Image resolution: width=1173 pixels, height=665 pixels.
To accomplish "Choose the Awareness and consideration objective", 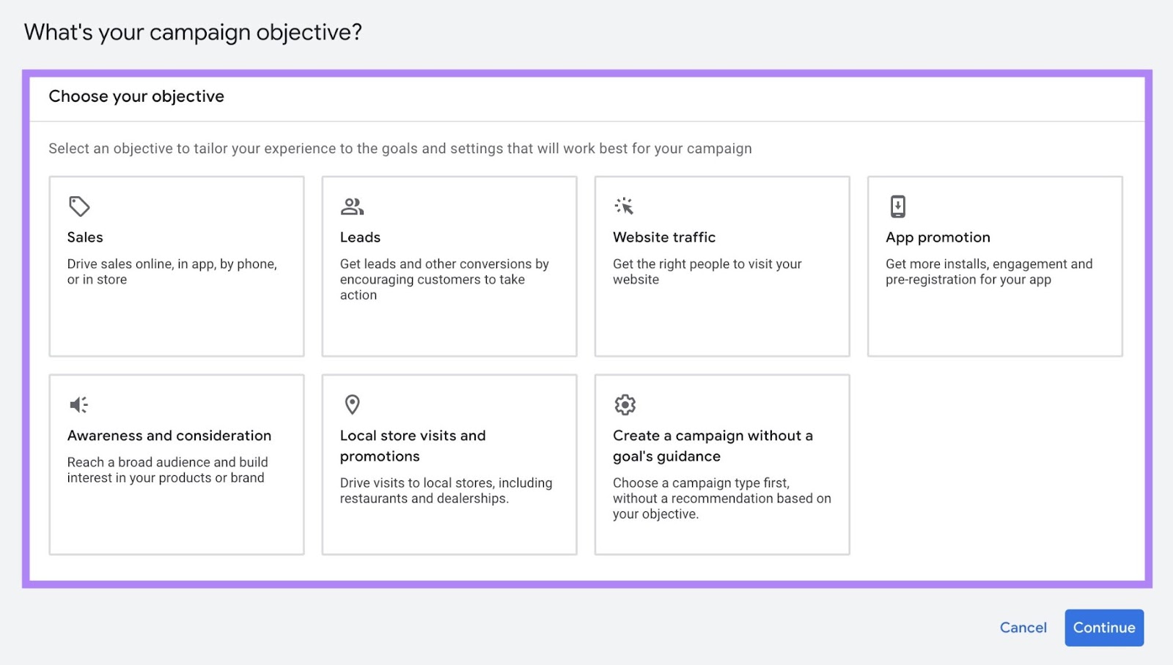I will [x=176, y=464].
